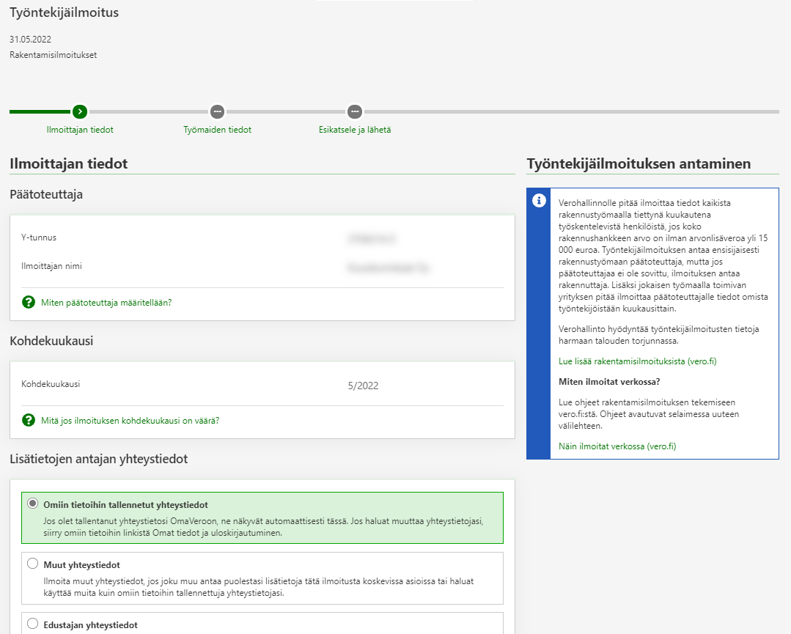Click the help icon beside kohdekuukausi question
791x634 pixels.
click(x=29, y=420)
